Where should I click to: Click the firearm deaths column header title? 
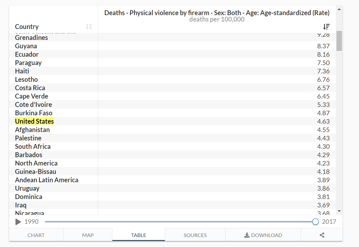(x=217, y=13)
